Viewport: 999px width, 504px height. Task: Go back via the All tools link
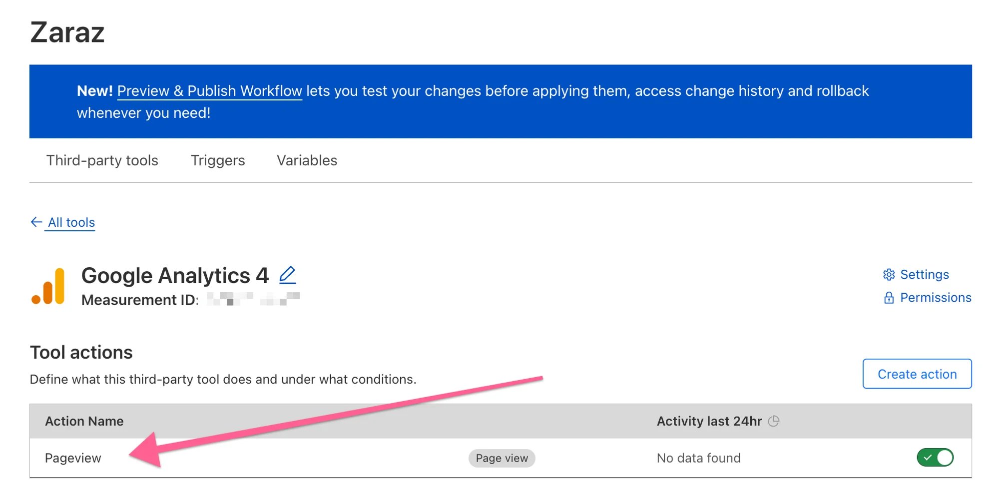[x=70, y=222]
